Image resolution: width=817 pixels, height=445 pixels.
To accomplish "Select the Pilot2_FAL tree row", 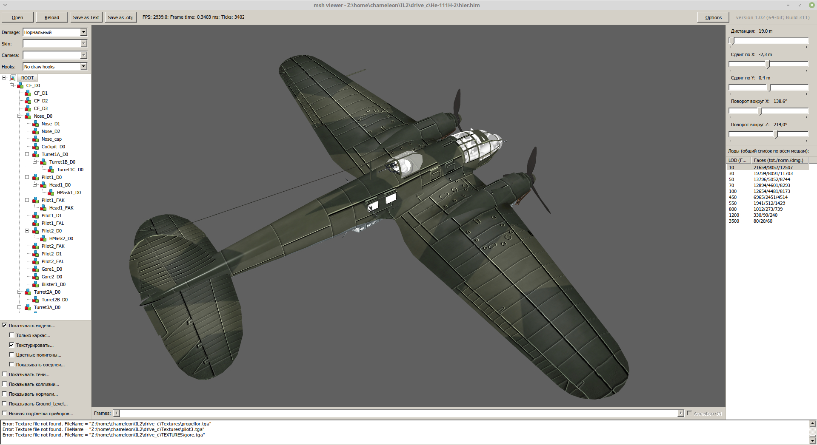I will (x=53, y=261).
